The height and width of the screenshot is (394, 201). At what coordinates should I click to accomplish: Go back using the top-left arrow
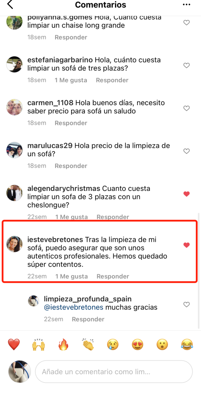[10, 4]
